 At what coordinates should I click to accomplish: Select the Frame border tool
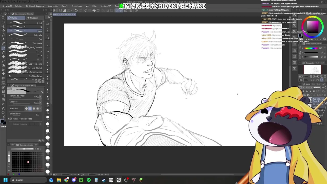coord(3,100)
